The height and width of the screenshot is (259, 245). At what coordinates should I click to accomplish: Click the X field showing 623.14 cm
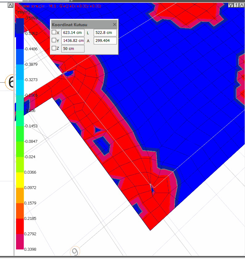pyautogui.click(x=73, y=33)
